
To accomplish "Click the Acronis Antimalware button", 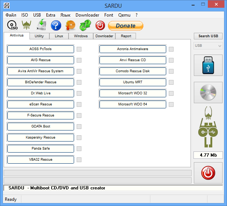I will point(133,49).
